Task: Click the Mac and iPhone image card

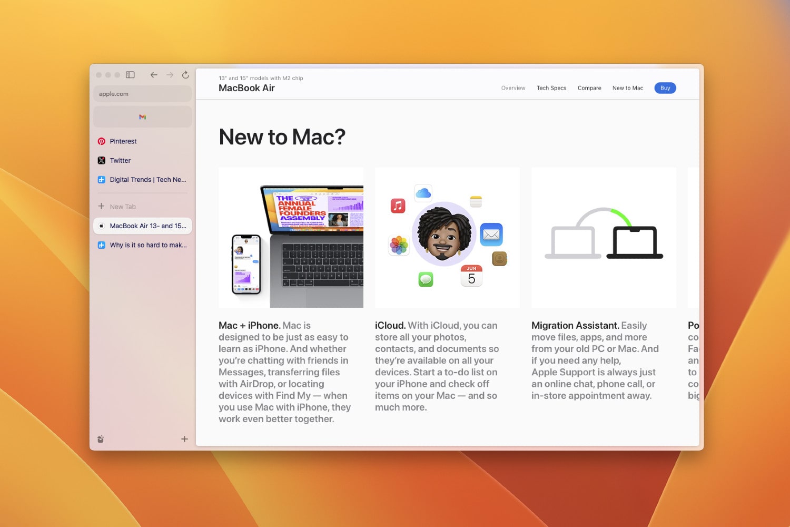Action: point(291,238)
